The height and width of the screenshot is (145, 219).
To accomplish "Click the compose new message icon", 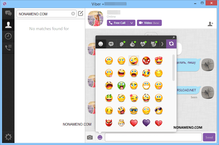I will 81,14.
